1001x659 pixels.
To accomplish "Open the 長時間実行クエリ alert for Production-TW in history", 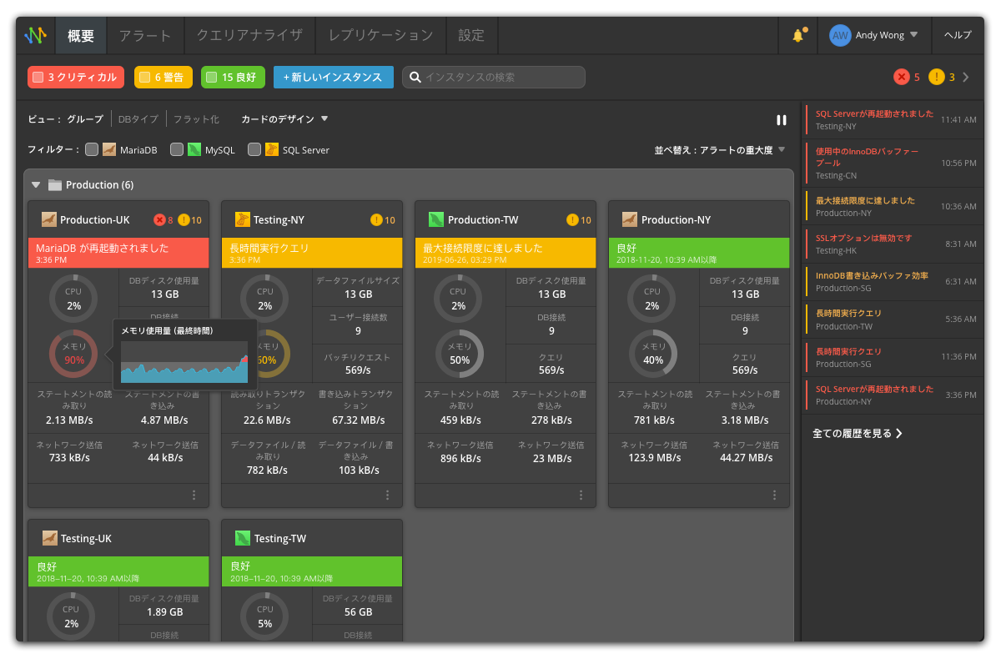I will pos(891,319).
